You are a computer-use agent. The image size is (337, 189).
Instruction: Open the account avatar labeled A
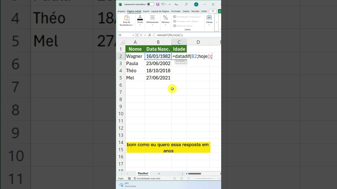[x=196, y=4]
